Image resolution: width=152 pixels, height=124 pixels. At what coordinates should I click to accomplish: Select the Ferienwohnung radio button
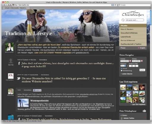point(121,71)
